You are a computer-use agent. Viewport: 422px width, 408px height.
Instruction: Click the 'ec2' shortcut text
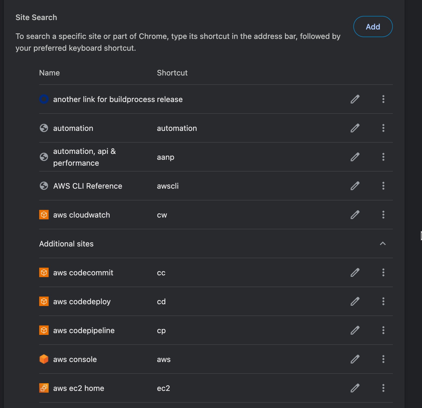pos(163,388)
